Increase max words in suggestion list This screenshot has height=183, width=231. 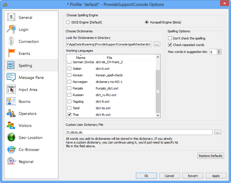tap(219, 51)
